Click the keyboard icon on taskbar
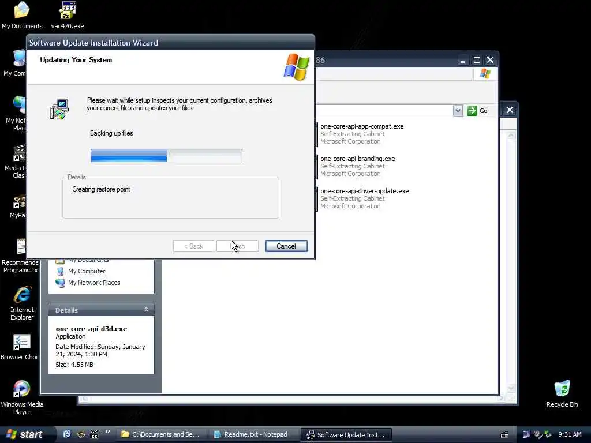 click(504, 435)
